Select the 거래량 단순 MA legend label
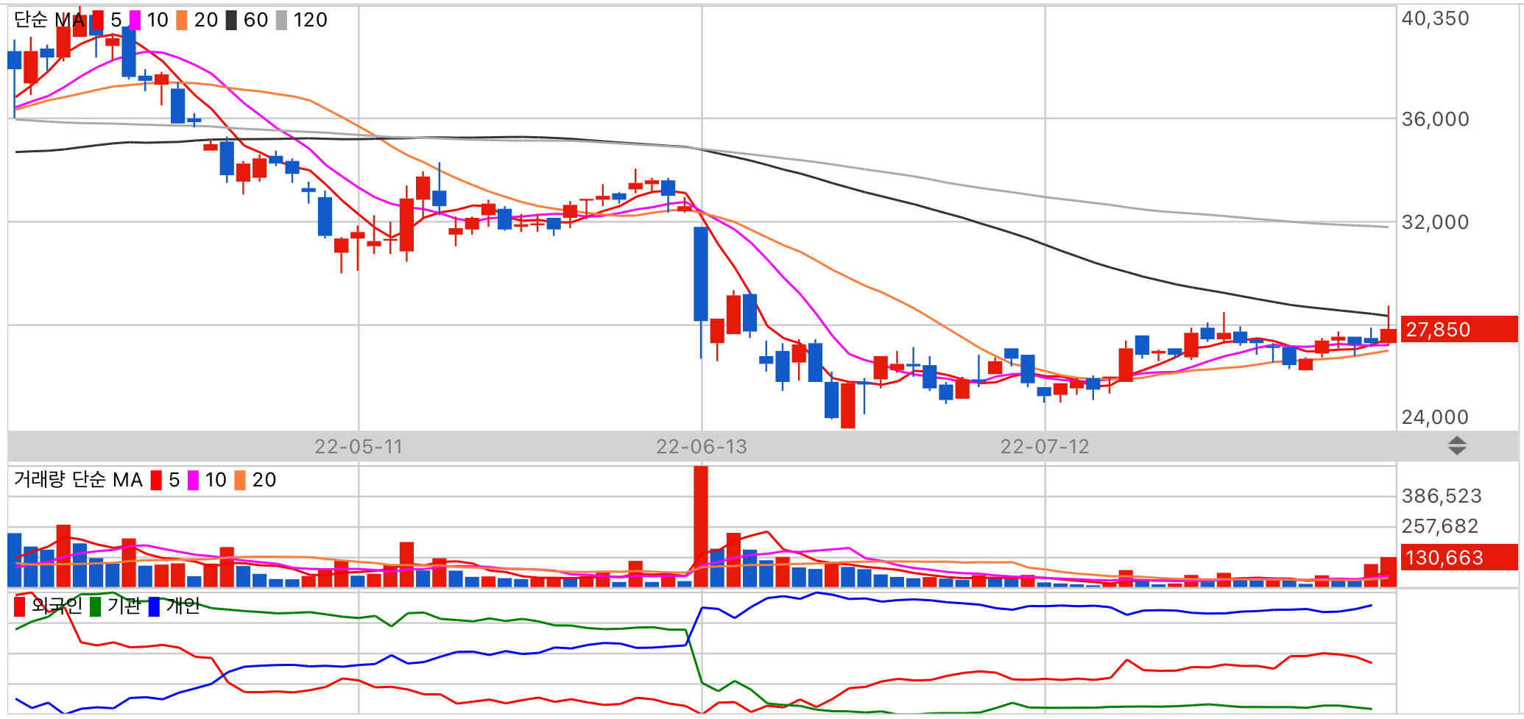Screen dimensions: 1524x719 [78, 480]
